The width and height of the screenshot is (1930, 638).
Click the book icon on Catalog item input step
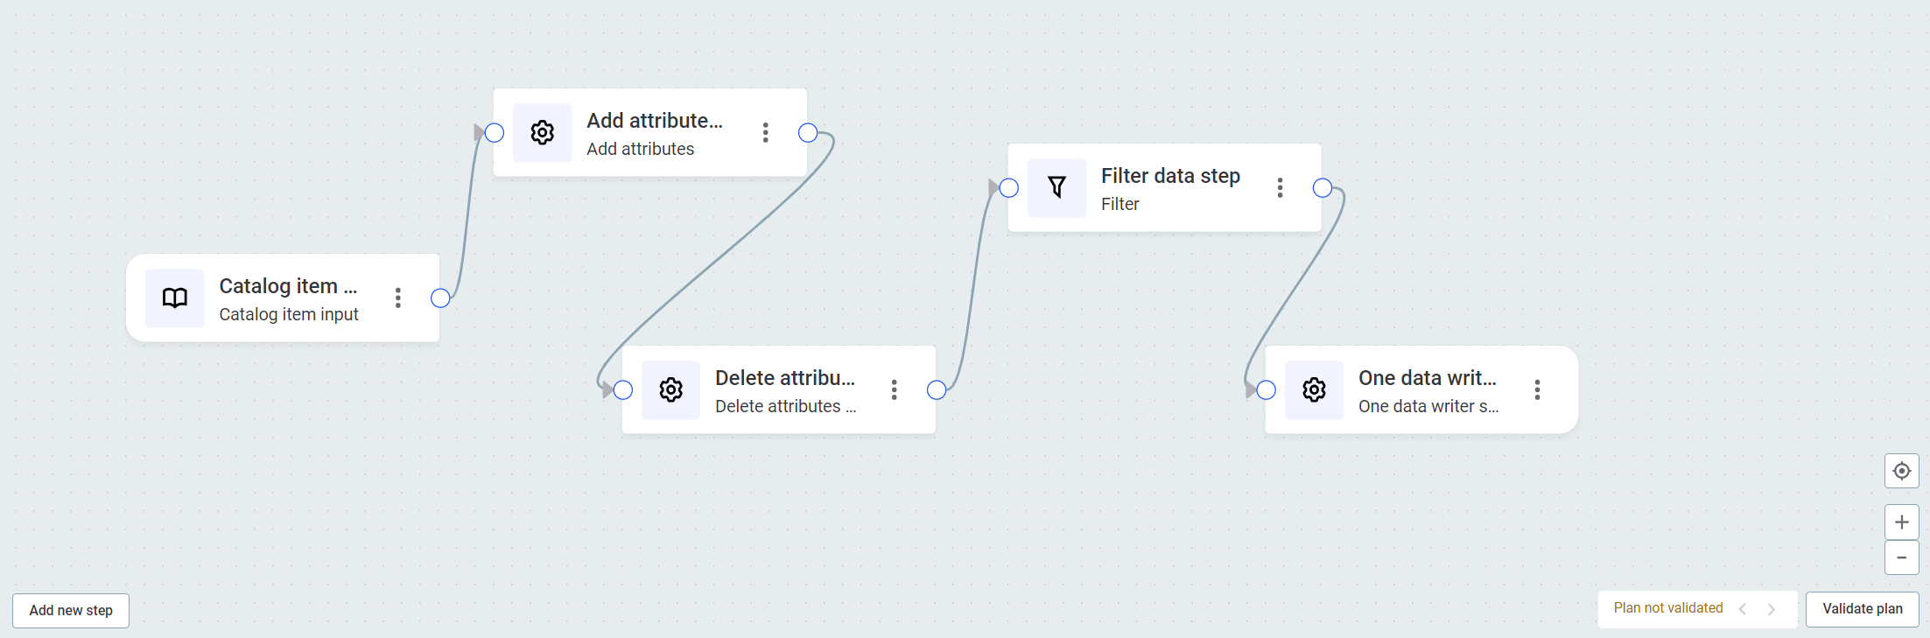coord(174,298)
